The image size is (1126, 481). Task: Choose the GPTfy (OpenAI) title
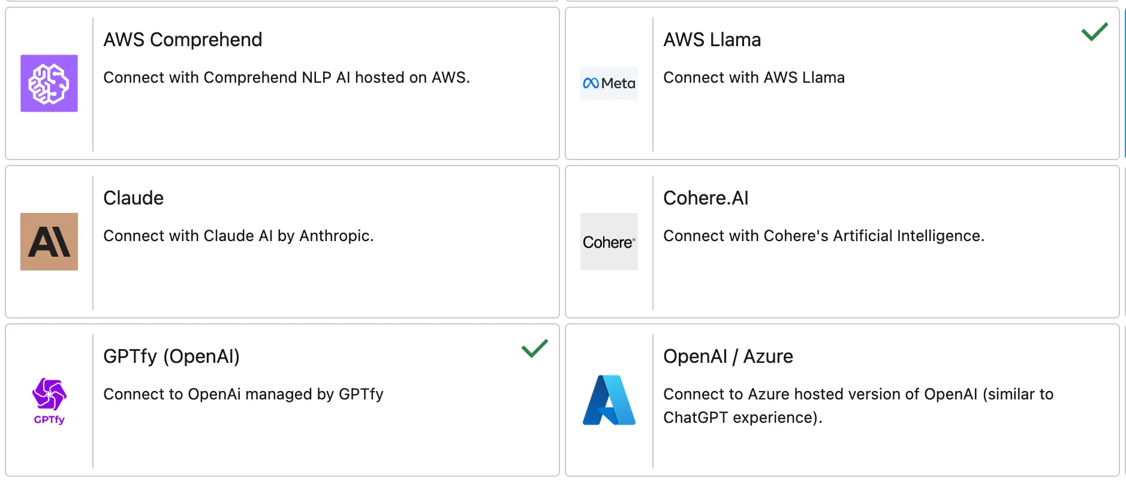171,356
